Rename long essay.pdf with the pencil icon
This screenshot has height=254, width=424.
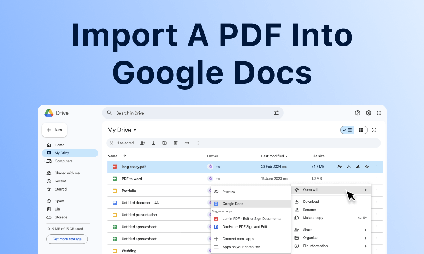(358, 167)
